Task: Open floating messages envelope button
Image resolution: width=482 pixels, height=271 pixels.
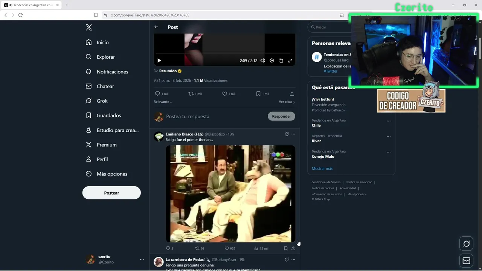Action: click(466, 261)
